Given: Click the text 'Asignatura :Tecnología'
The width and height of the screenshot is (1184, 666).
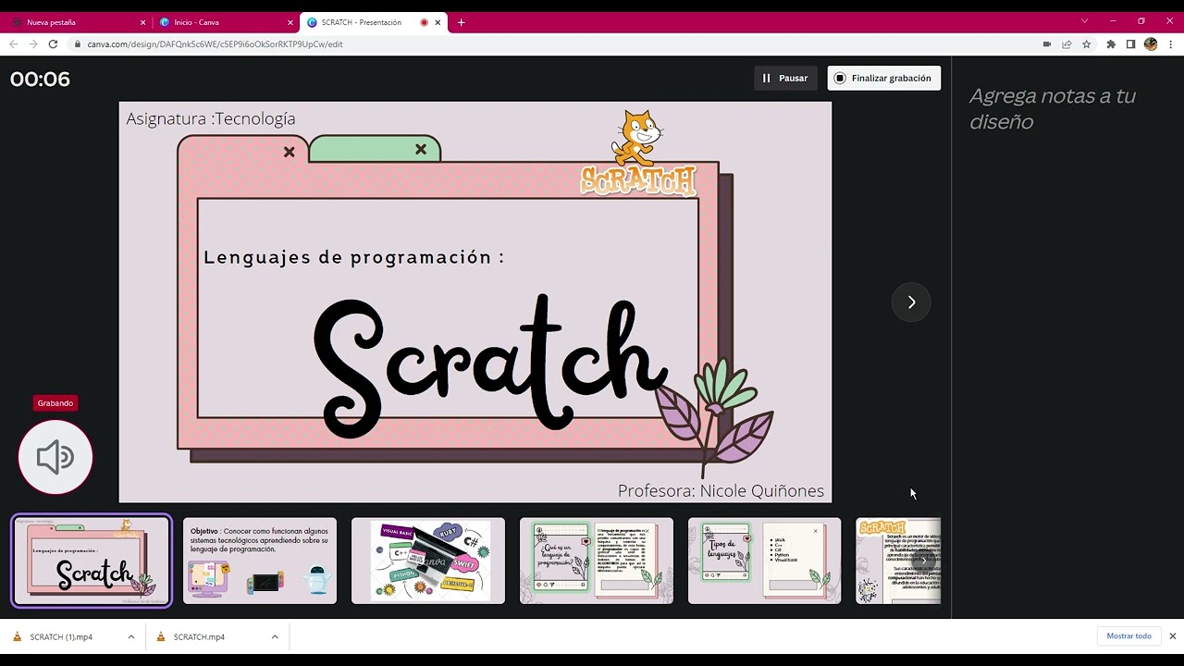Looking at the screenshot, I should click(x=211, y=118).
